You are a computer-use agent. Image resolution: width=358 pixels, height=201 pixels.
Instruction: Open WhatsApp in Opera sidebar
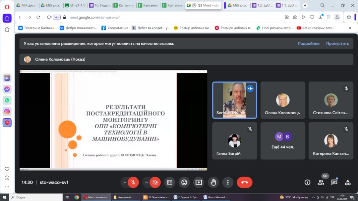(x=7, y=100)
